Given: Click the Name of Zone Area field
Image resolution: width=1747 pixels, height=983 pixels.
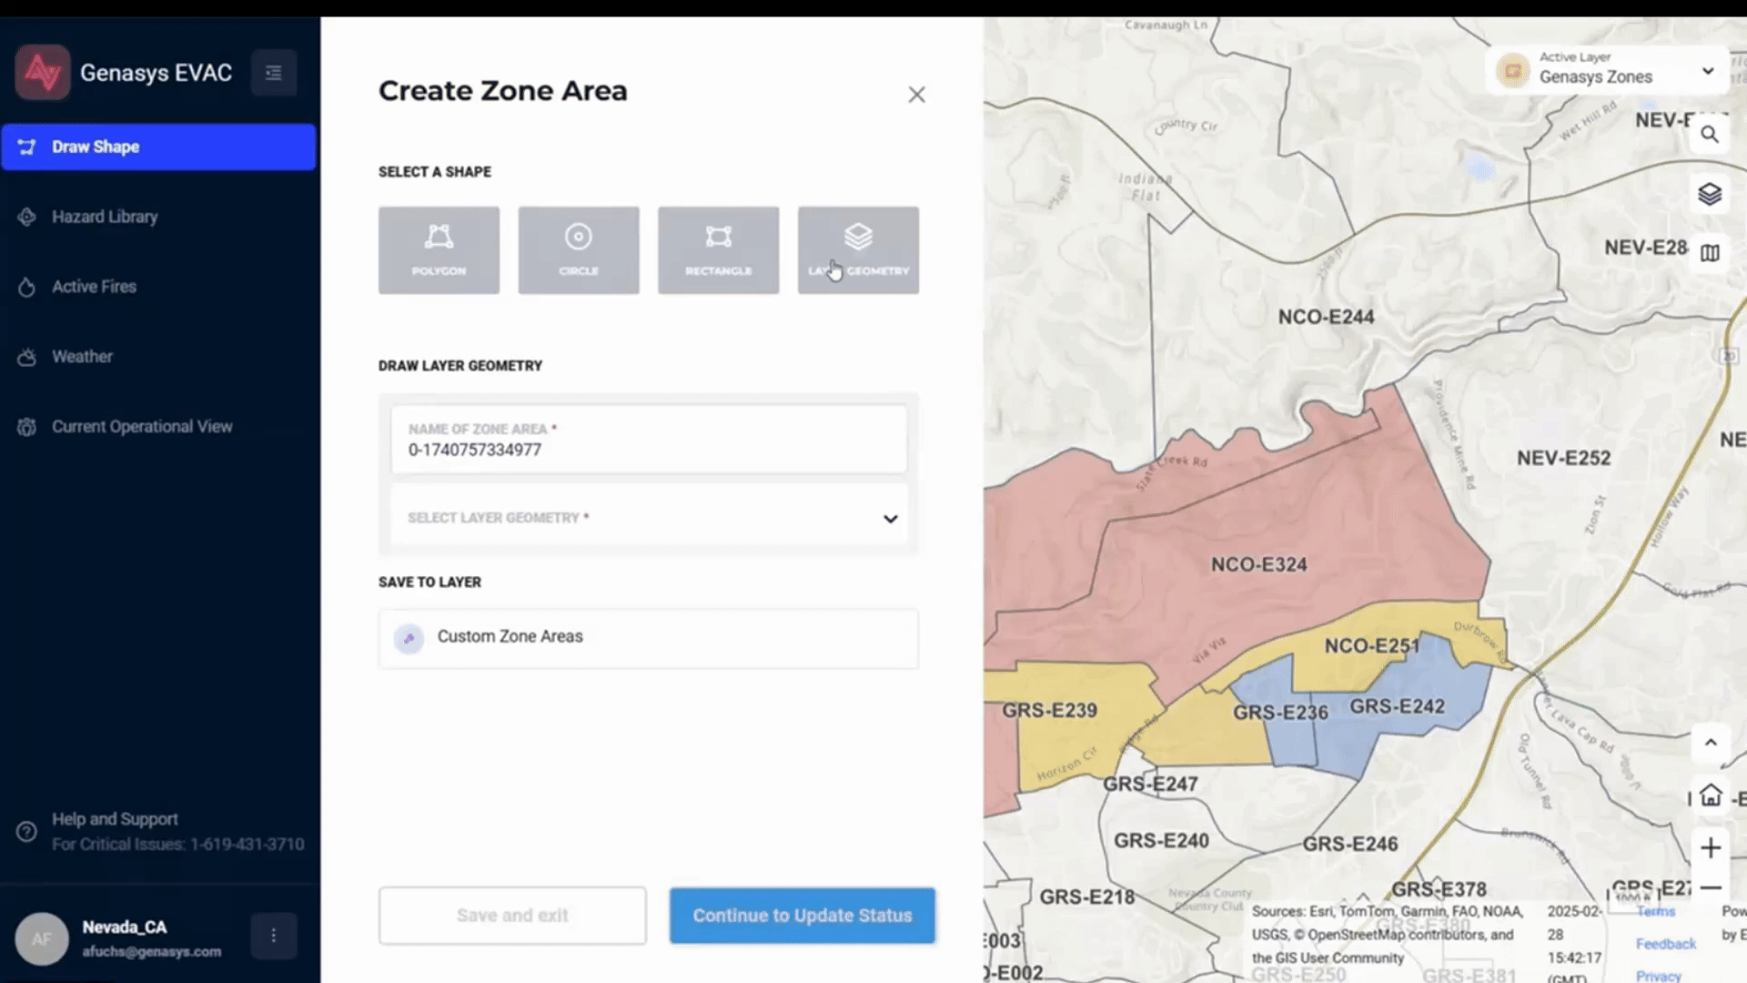Looking at the screenshot, I should pyautogui.click(x=648, y=441).
